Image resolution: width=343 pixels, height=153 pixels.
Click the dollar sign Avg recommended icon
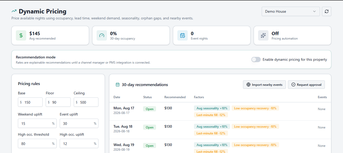pos(21,35)
